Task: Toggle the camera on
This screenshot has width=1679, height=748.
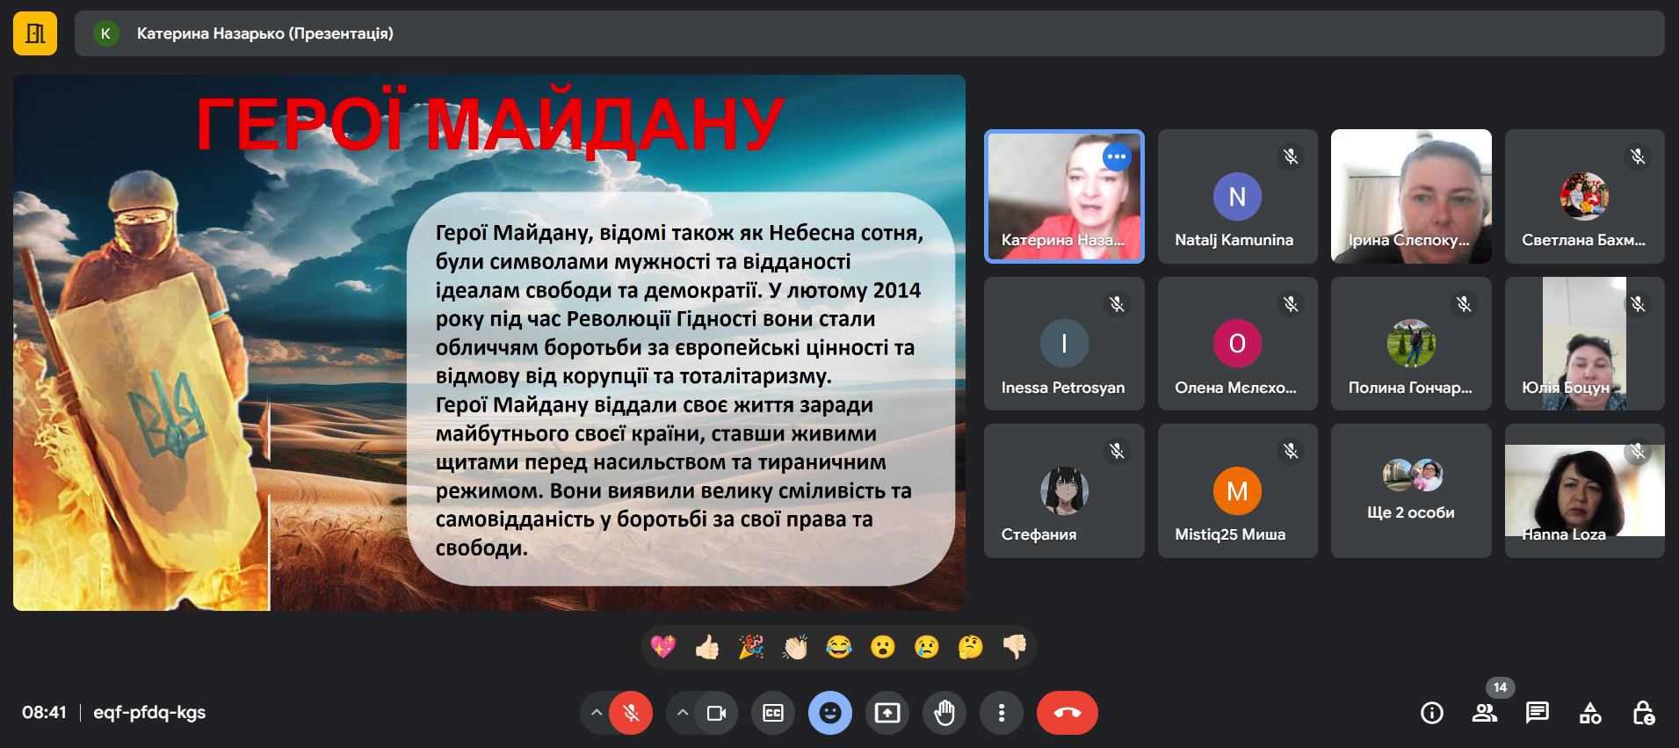Action: 716,713
